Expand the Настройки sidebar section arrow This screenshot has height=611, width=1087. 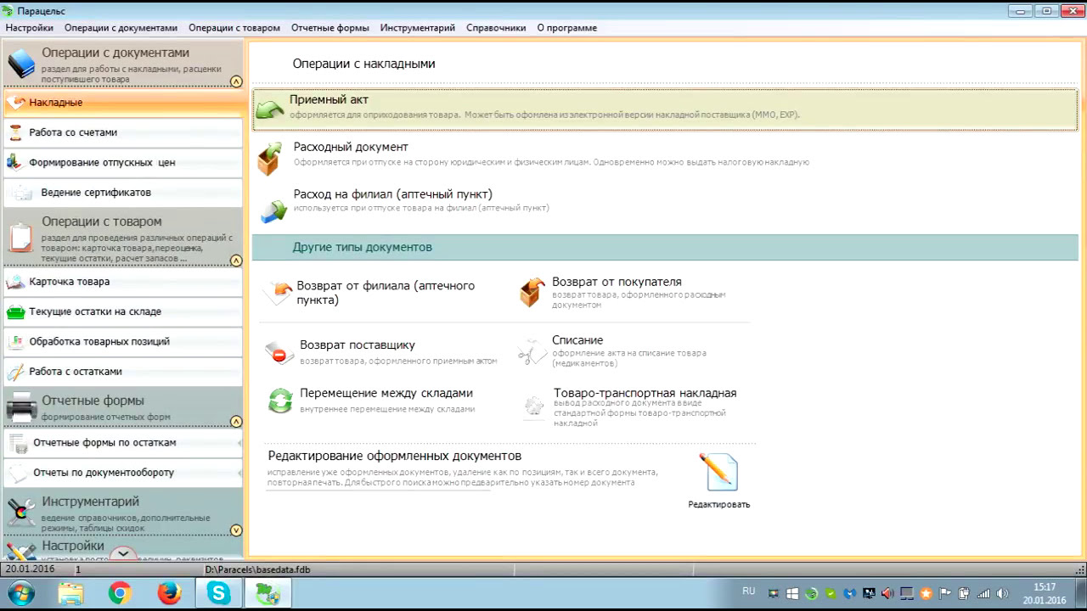[x=123, y=553]
